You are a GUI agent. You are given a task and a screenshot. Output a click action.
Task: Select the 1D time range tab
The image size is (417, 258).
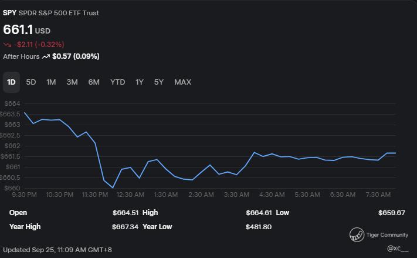(x=11, y=82)
